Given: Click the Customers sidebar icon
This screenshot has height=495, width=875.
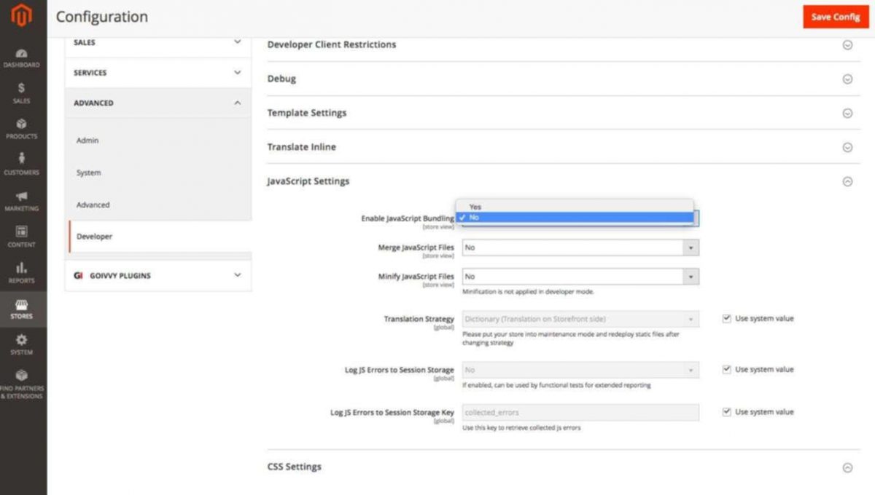Looking at the screenshot, I should pos(21,162).
